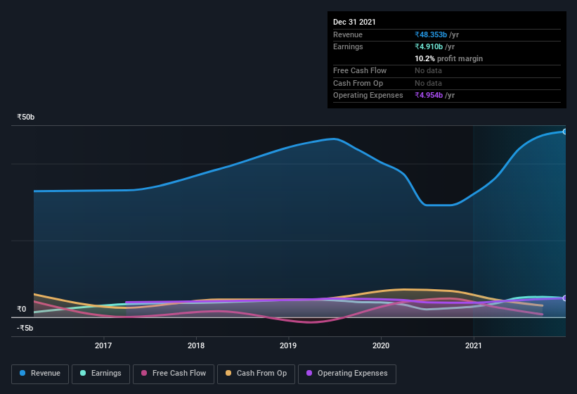
Task: Click the Cash From Op tooltip row label
Action: [358, 83]
